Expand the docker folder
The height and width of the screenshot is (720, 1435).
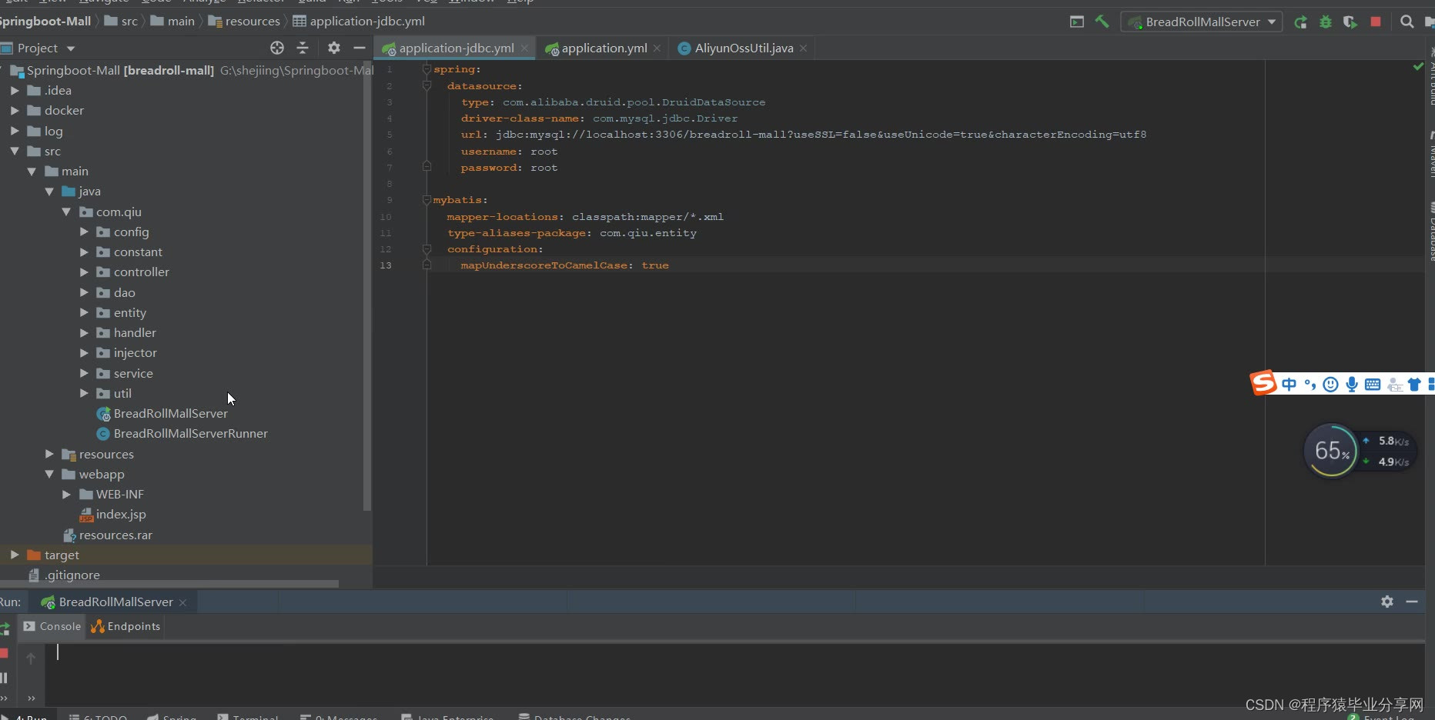tap(14, 110)
